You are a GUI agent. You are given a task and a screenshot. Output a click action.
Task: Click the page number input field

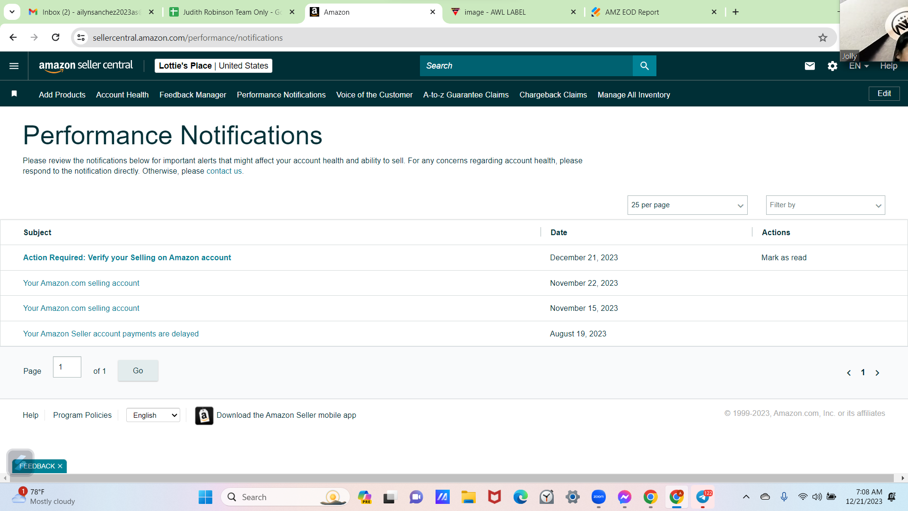pos(67,367)
